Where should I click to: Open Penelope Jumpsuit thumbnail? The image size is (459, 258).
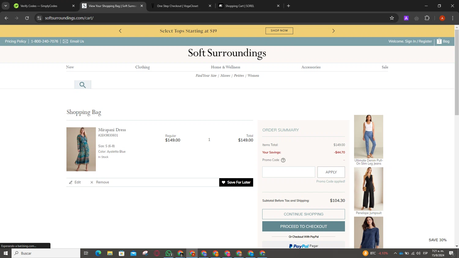point(368,189)
